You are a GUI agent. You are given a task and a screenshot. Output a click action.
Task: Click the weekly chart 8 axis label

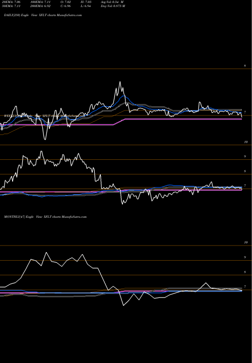(245, 171)
